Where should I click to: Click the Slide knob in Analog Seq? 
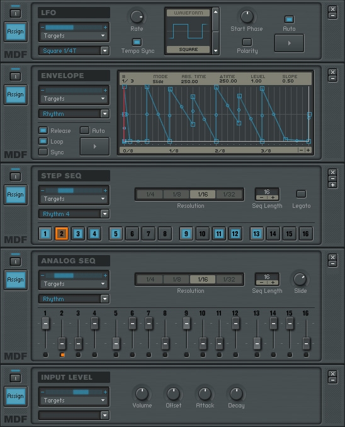click(x=300, y=279)
